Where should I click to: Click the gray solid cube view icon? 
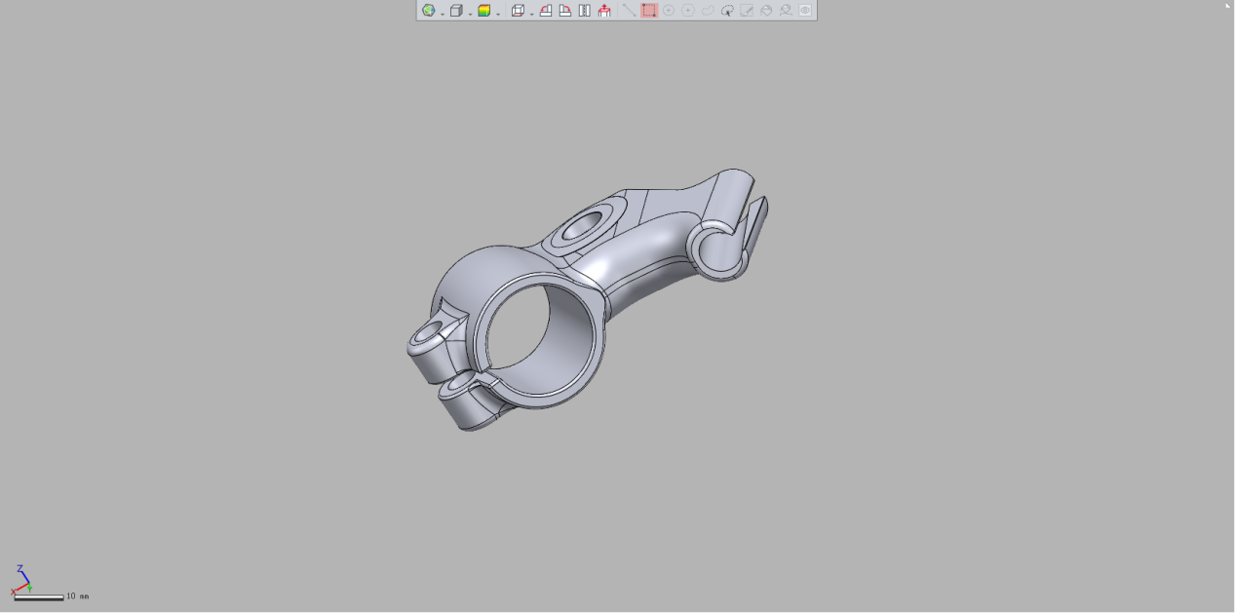click(455, 11)
